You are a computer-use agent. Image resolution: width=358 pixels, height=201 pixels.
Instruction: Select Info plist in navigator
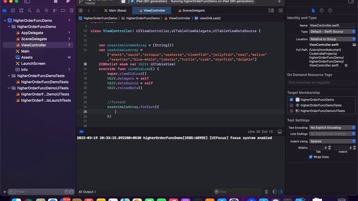click(x=24, y=70)
